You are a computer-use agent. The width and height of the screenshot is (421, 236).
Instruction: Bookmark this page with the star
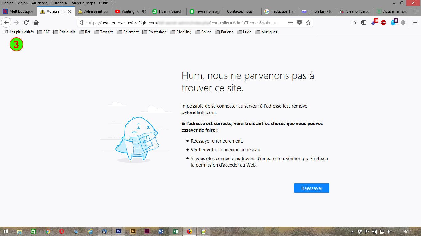click(308, 23)
